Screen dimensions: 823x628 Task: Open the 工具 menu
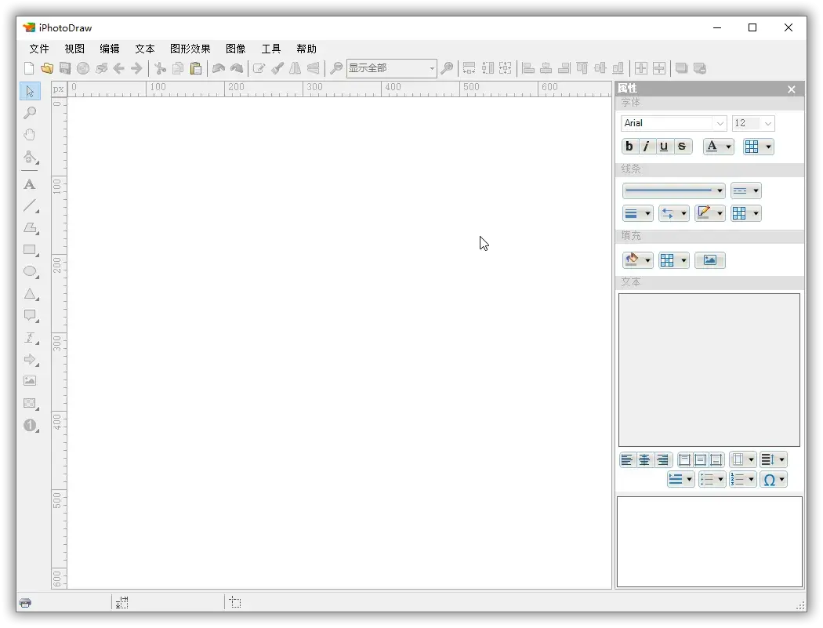pyautogui.click(x=271, y=49)
